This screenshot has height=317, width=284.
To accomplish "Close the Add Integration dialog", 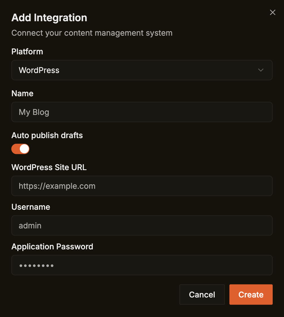I will click(x=272, y=12).
